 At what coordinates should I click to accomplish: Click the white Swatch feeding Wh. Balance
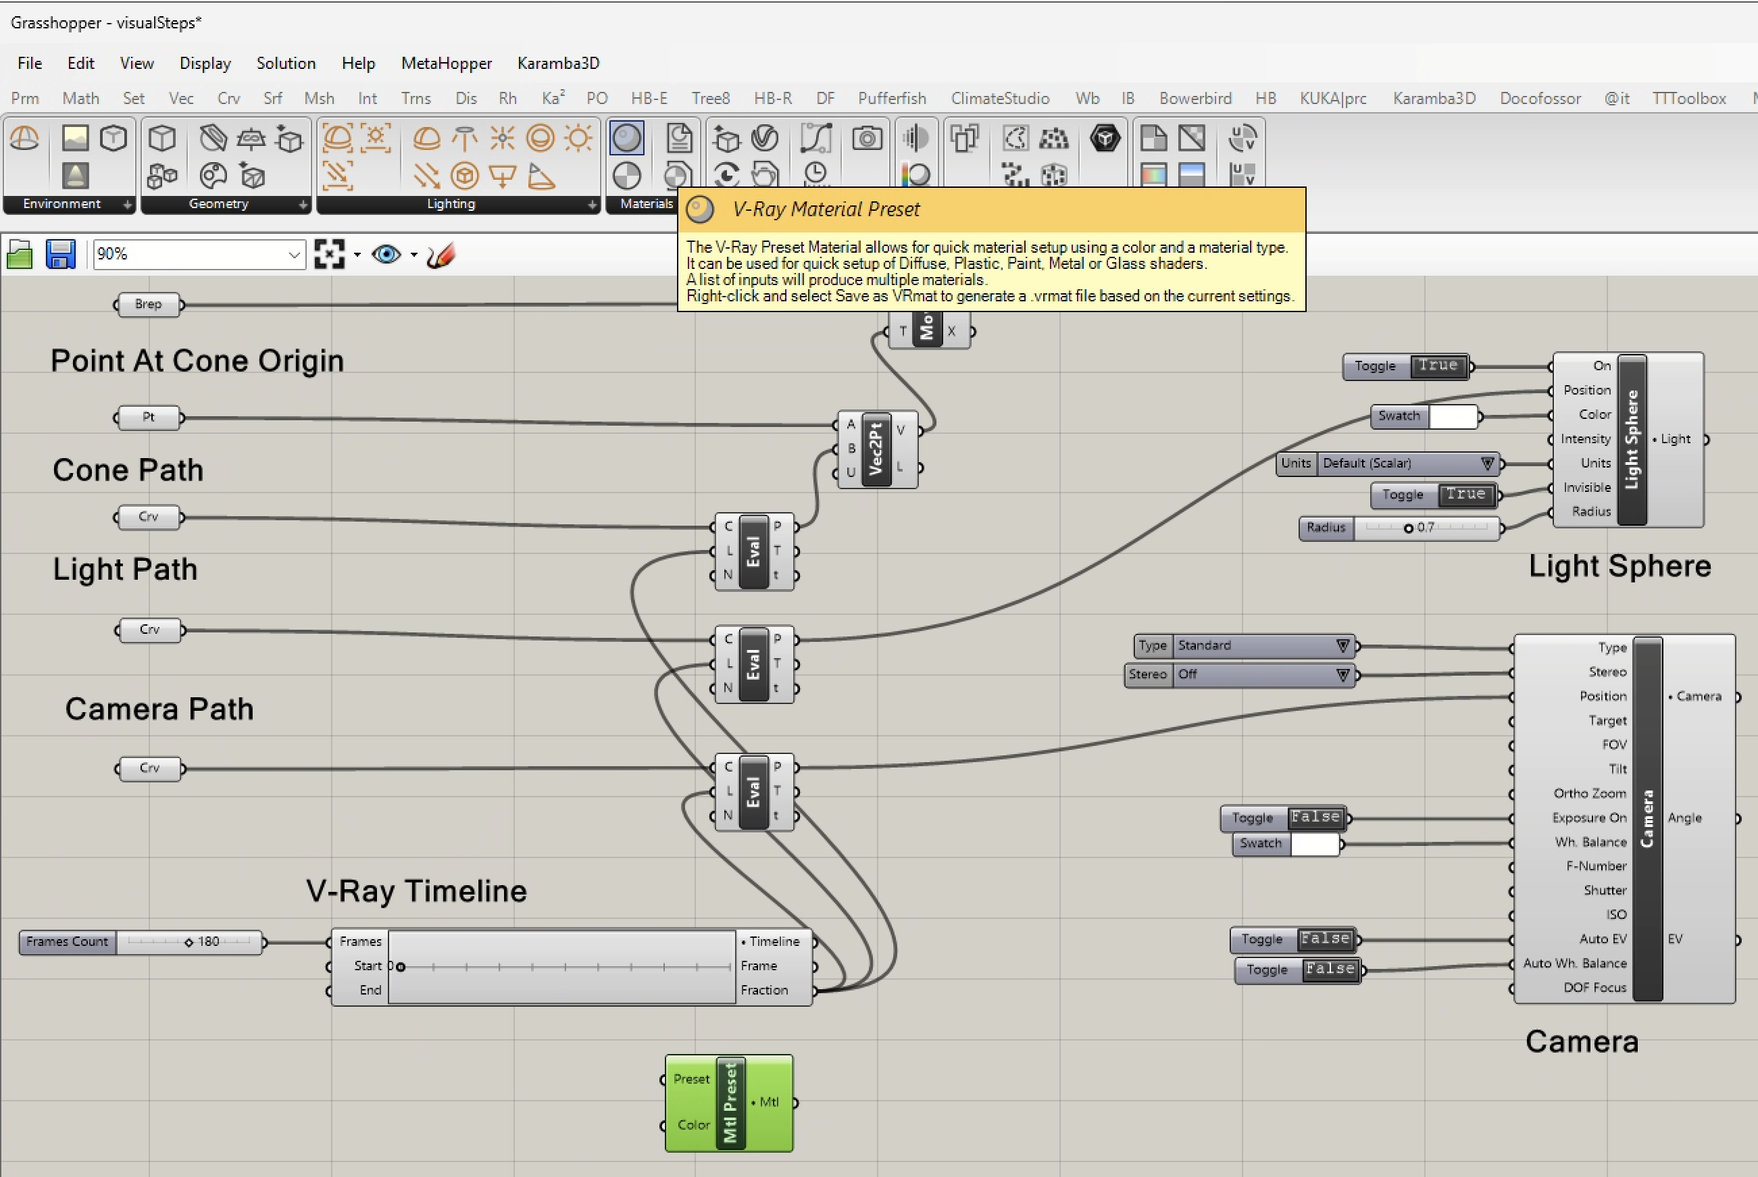pos(1315,844)
